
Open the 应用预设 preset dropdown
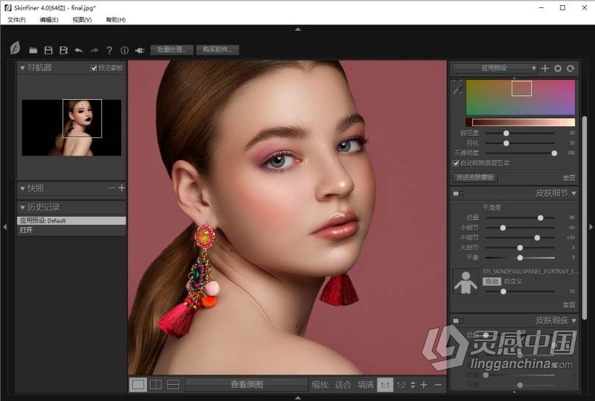pos(494,68)
